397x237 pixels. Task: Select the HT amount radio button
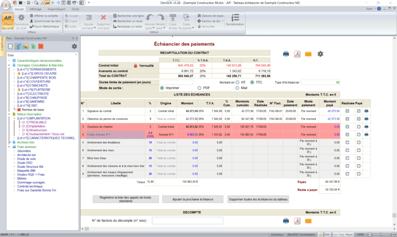pos(237,82)
